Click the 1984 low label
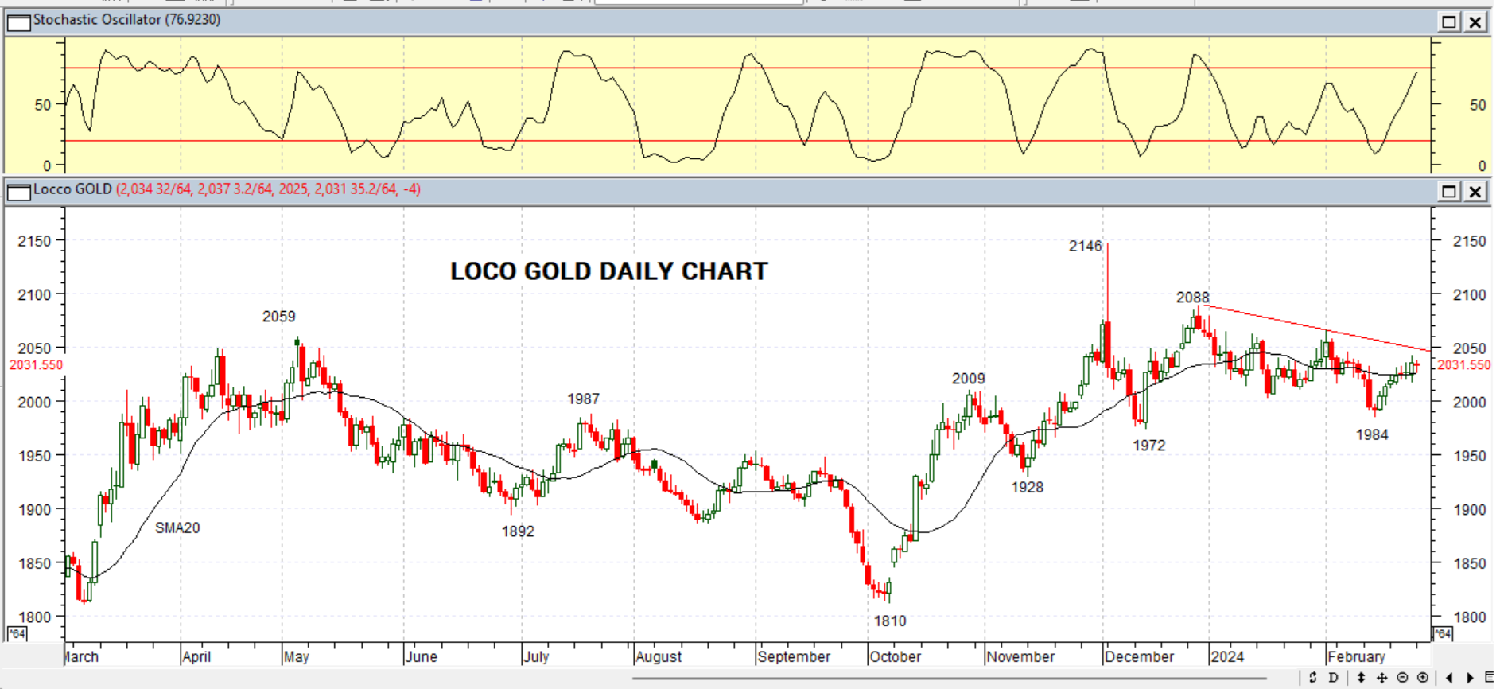The image size is (1500, 689). (1372, 435)
